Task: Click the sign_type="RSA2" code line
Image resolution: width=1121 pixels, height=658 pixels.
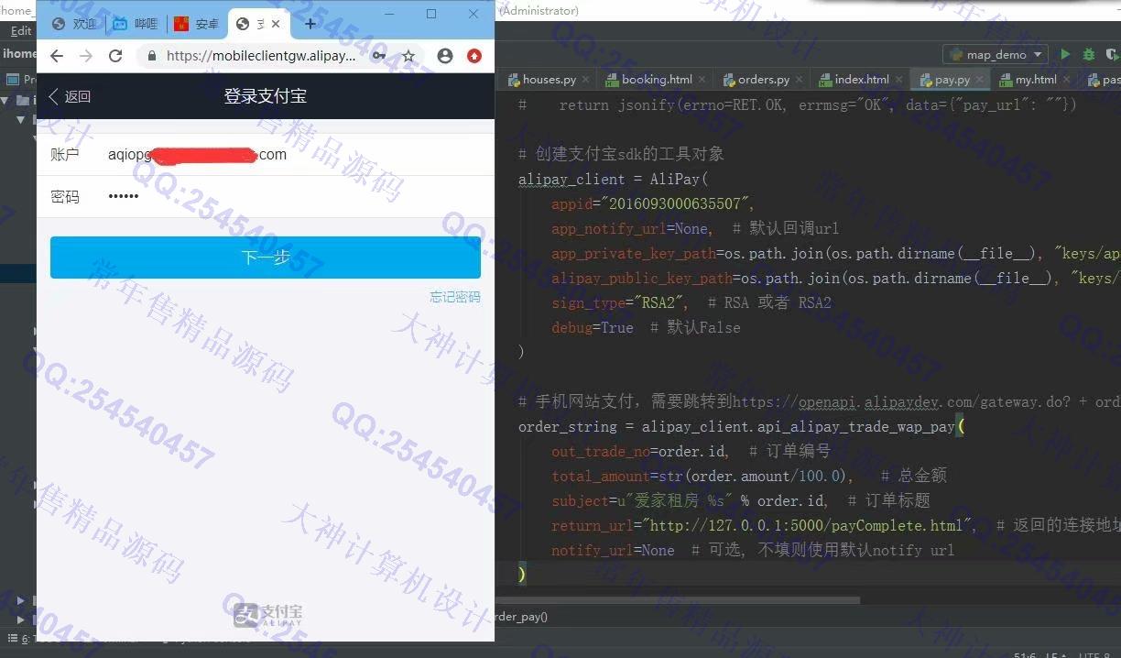Action: click(x=691, y=302)
